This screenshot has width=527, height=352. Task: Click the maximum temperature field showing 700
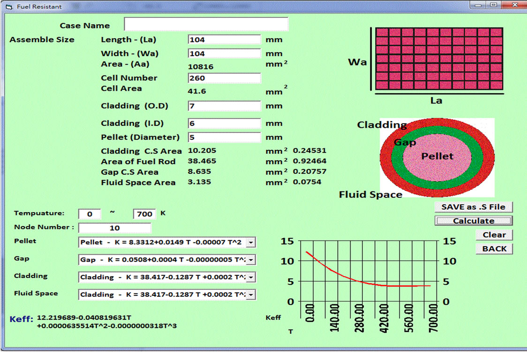[144, 214]
